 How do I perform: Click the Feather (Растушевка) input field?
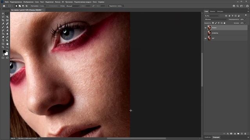click(x=43, y=6)
